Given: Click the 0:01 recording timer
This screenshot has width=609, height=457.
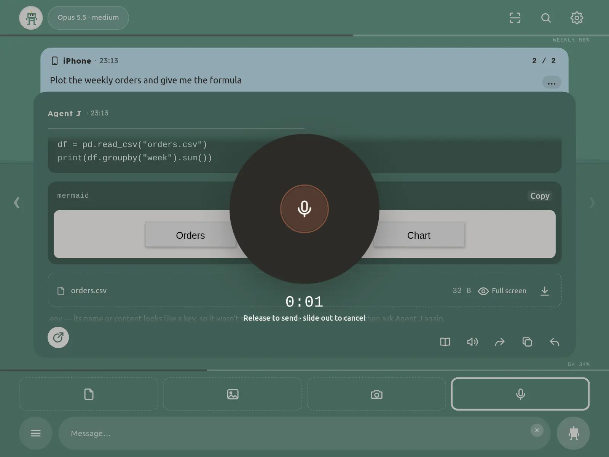Looking at the screenshot, I should (x=304, y=302).
